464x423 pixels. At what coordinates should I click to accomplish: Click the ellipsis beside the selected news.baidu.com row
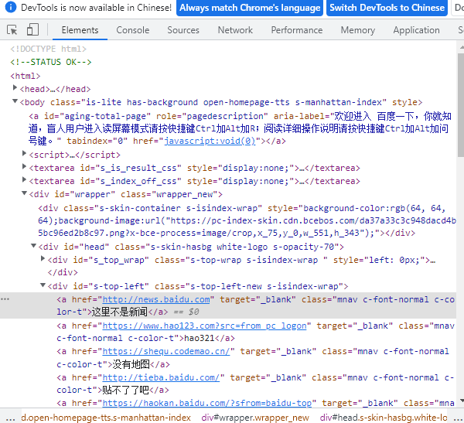click(5, 299)
